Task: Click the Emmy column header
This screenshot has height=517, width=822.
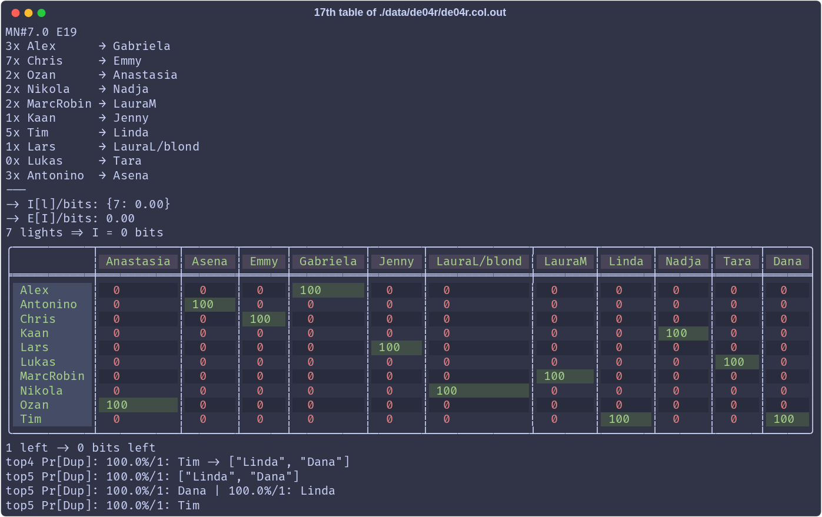Action: click(x=264, y=261)
